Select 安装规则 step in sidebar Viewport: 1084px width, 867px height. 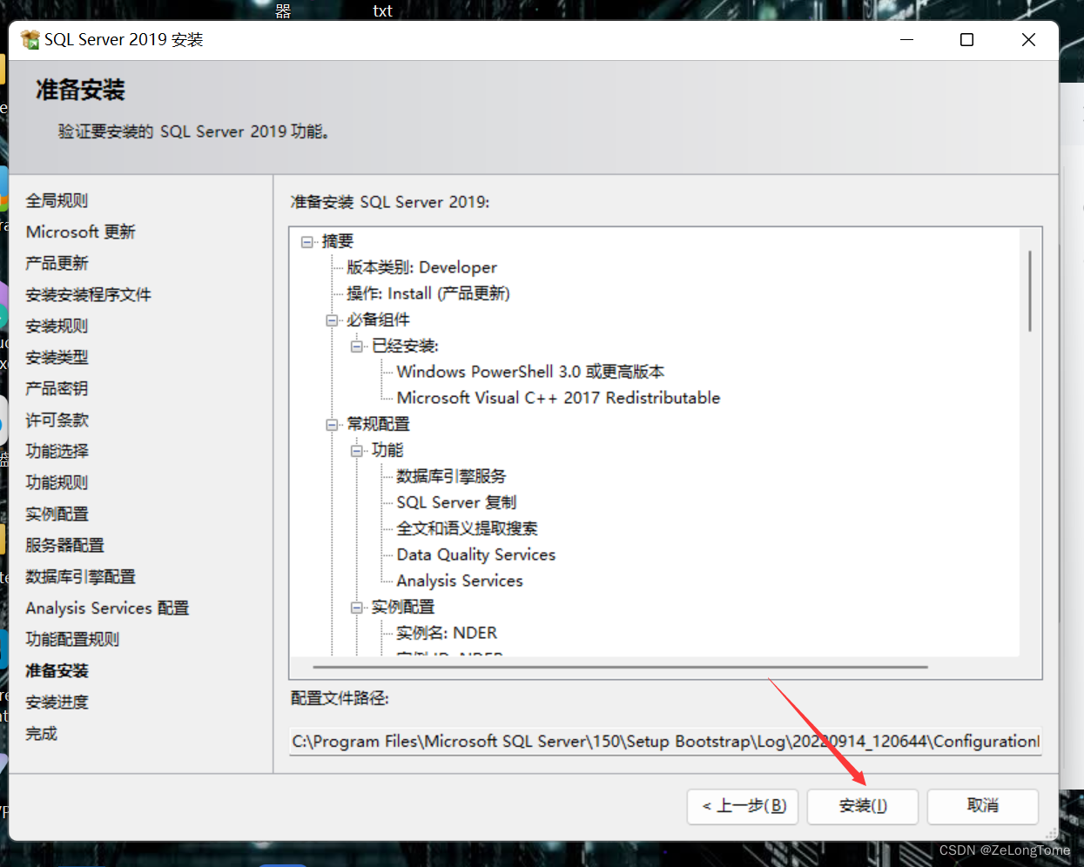[x=57, y=326]
